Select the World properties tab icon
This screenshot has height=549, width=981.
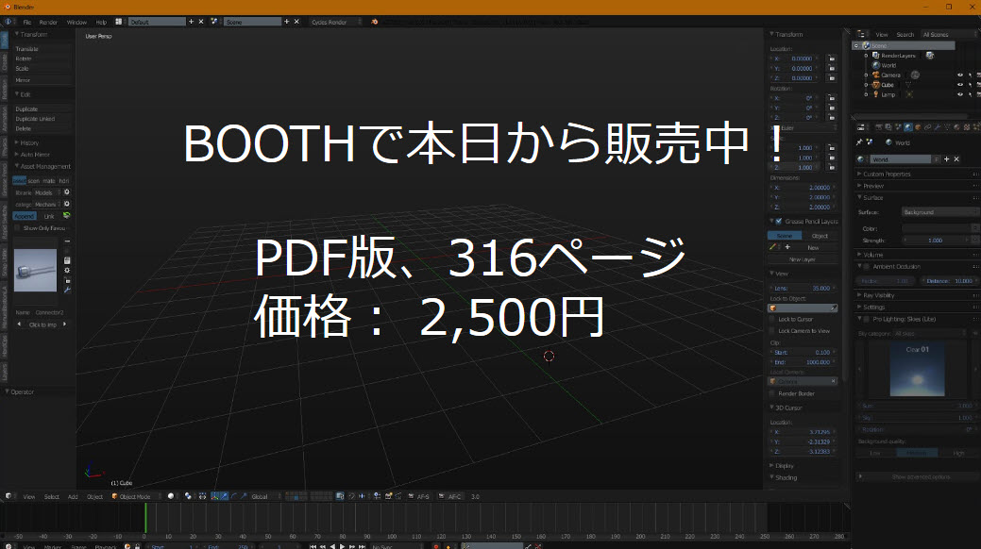[x=907, y=127]
